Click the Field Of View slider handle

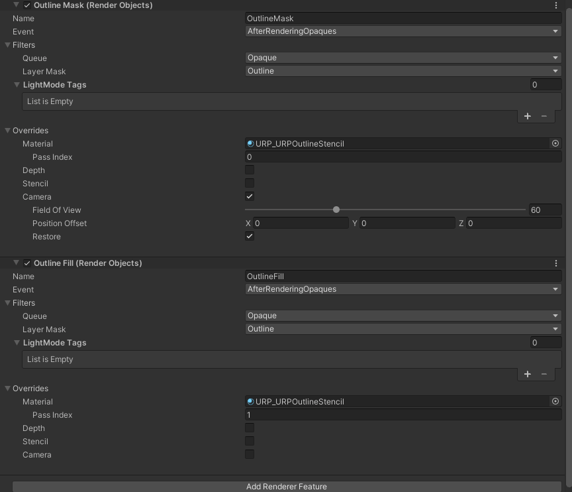(336, 210)
